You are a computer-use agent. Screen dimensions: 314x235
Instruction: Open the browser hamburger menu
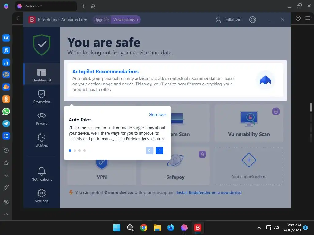point(308,18)
